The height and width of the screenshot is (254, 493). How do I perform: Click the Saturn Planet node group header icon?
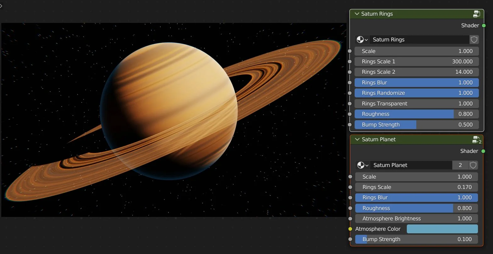477,140
